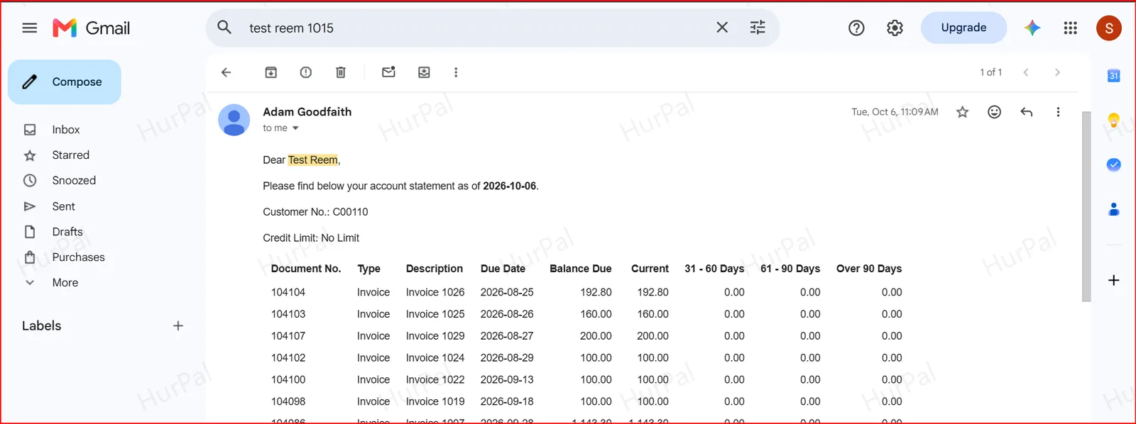Open the Inbox folder
The height and width of the screenshot is (424, 1136).
66,130
